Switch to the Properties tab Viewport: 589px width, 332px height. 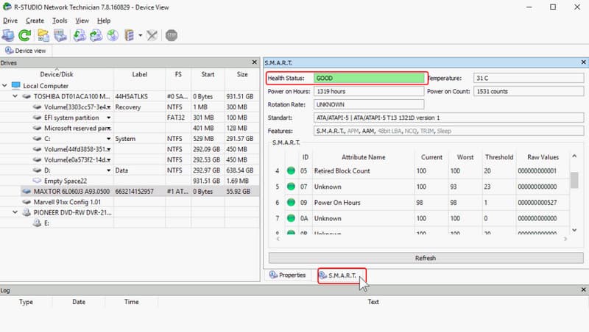[x=288, y=275]
